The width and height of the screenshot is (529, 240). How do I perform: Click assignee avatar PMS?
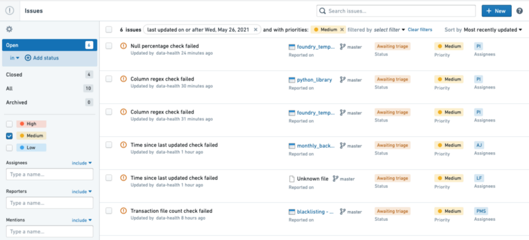click(x=481, y=211)
